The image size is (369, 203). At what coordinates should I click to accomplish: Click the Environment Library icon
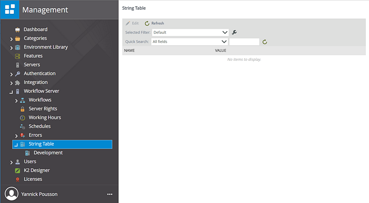point(17,48)
